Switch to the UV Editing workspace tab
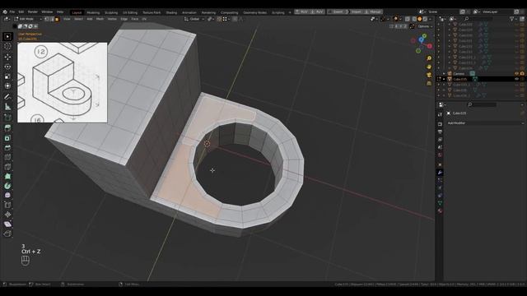 tap(130, 12)
